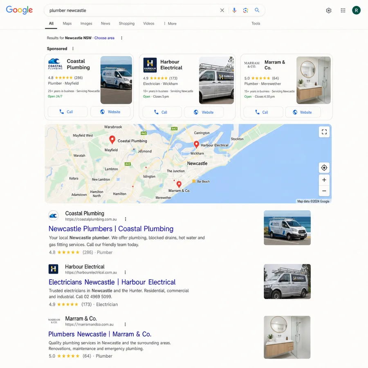Open thumbnail beside Marram & Co. search result

287,337
